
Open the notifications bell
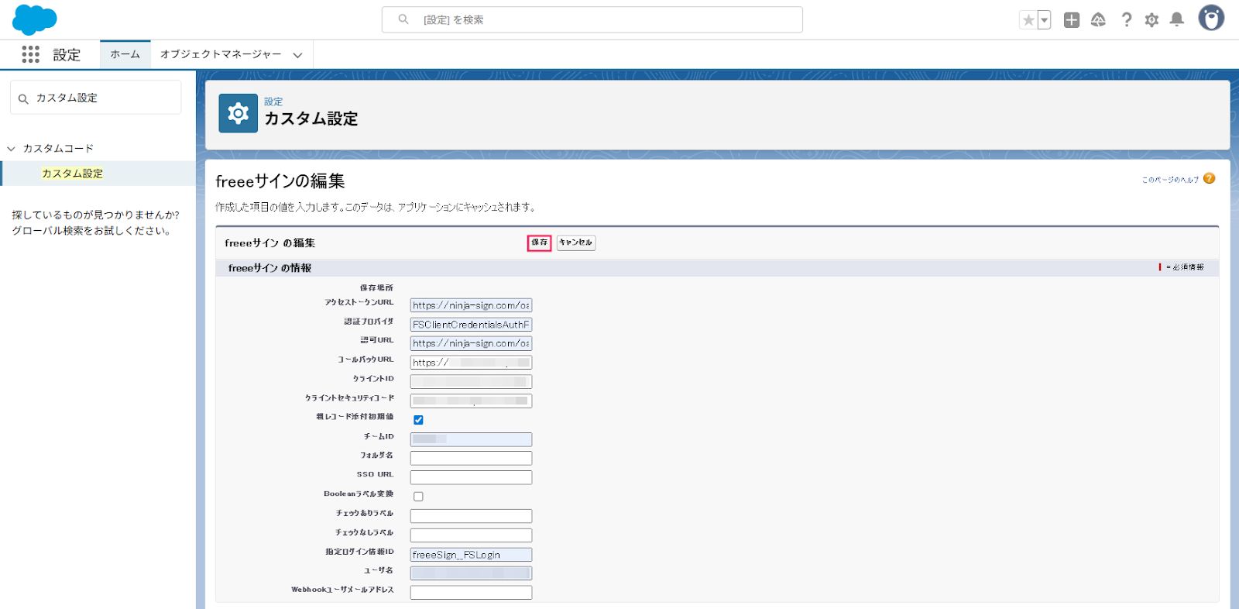1177,20
